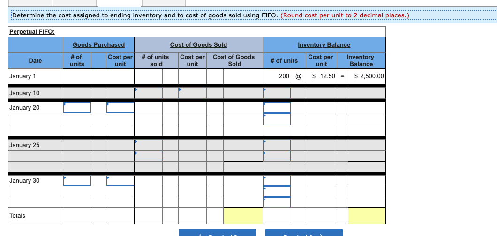
Task: Select January 10 units sold input field
Action: point(148,93)
